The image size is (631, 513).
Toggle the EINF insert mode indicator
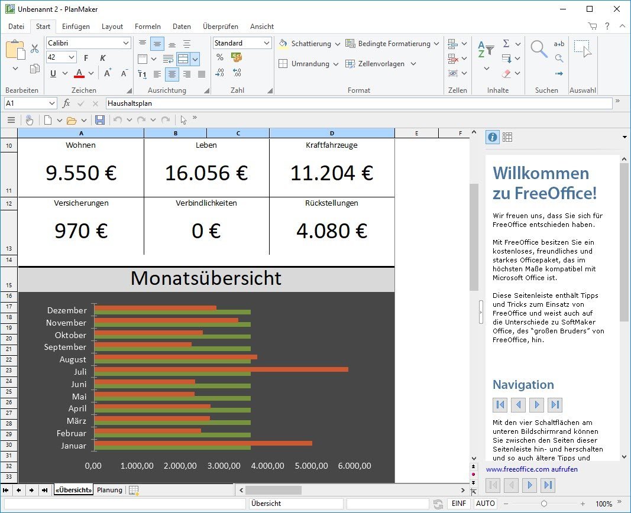(459, 504)
